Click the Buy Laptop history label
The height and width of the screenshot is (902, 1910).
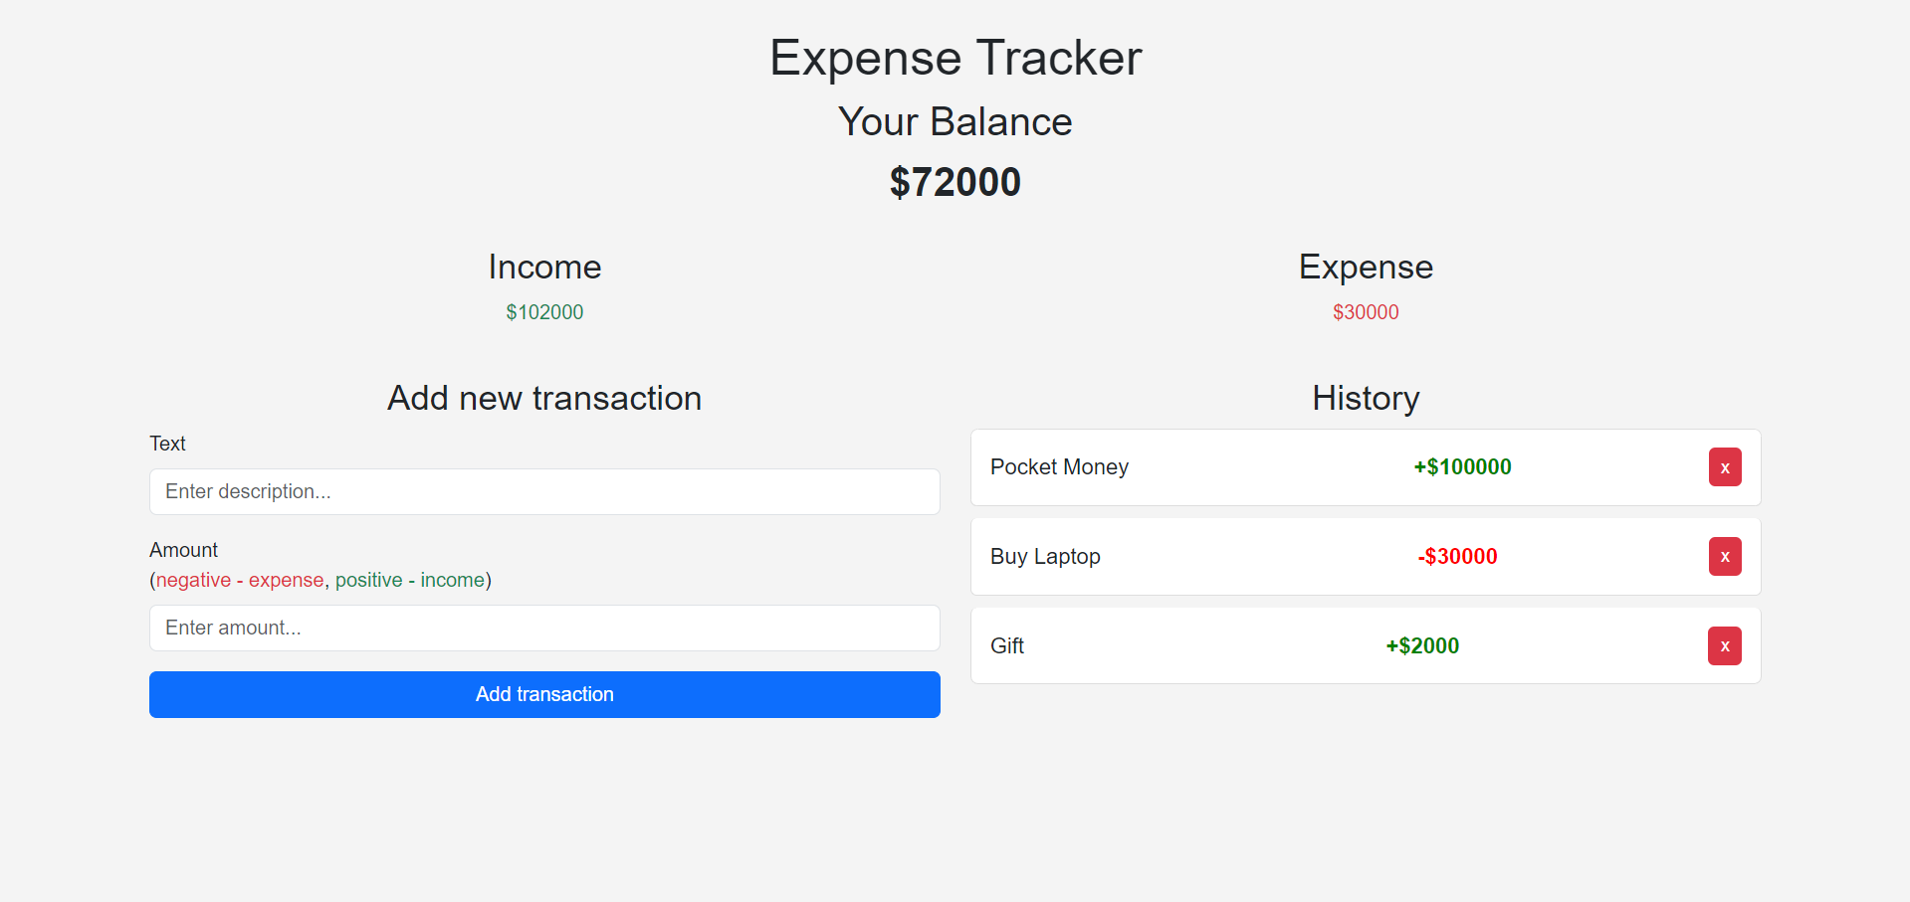tap(1045, 557)
